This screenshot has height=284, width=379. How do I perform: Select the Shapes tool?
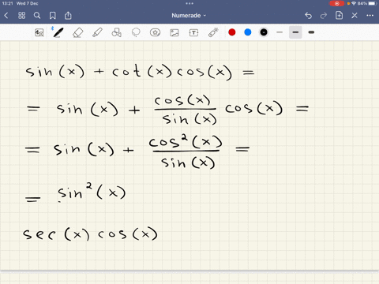(x=117, y=32)
